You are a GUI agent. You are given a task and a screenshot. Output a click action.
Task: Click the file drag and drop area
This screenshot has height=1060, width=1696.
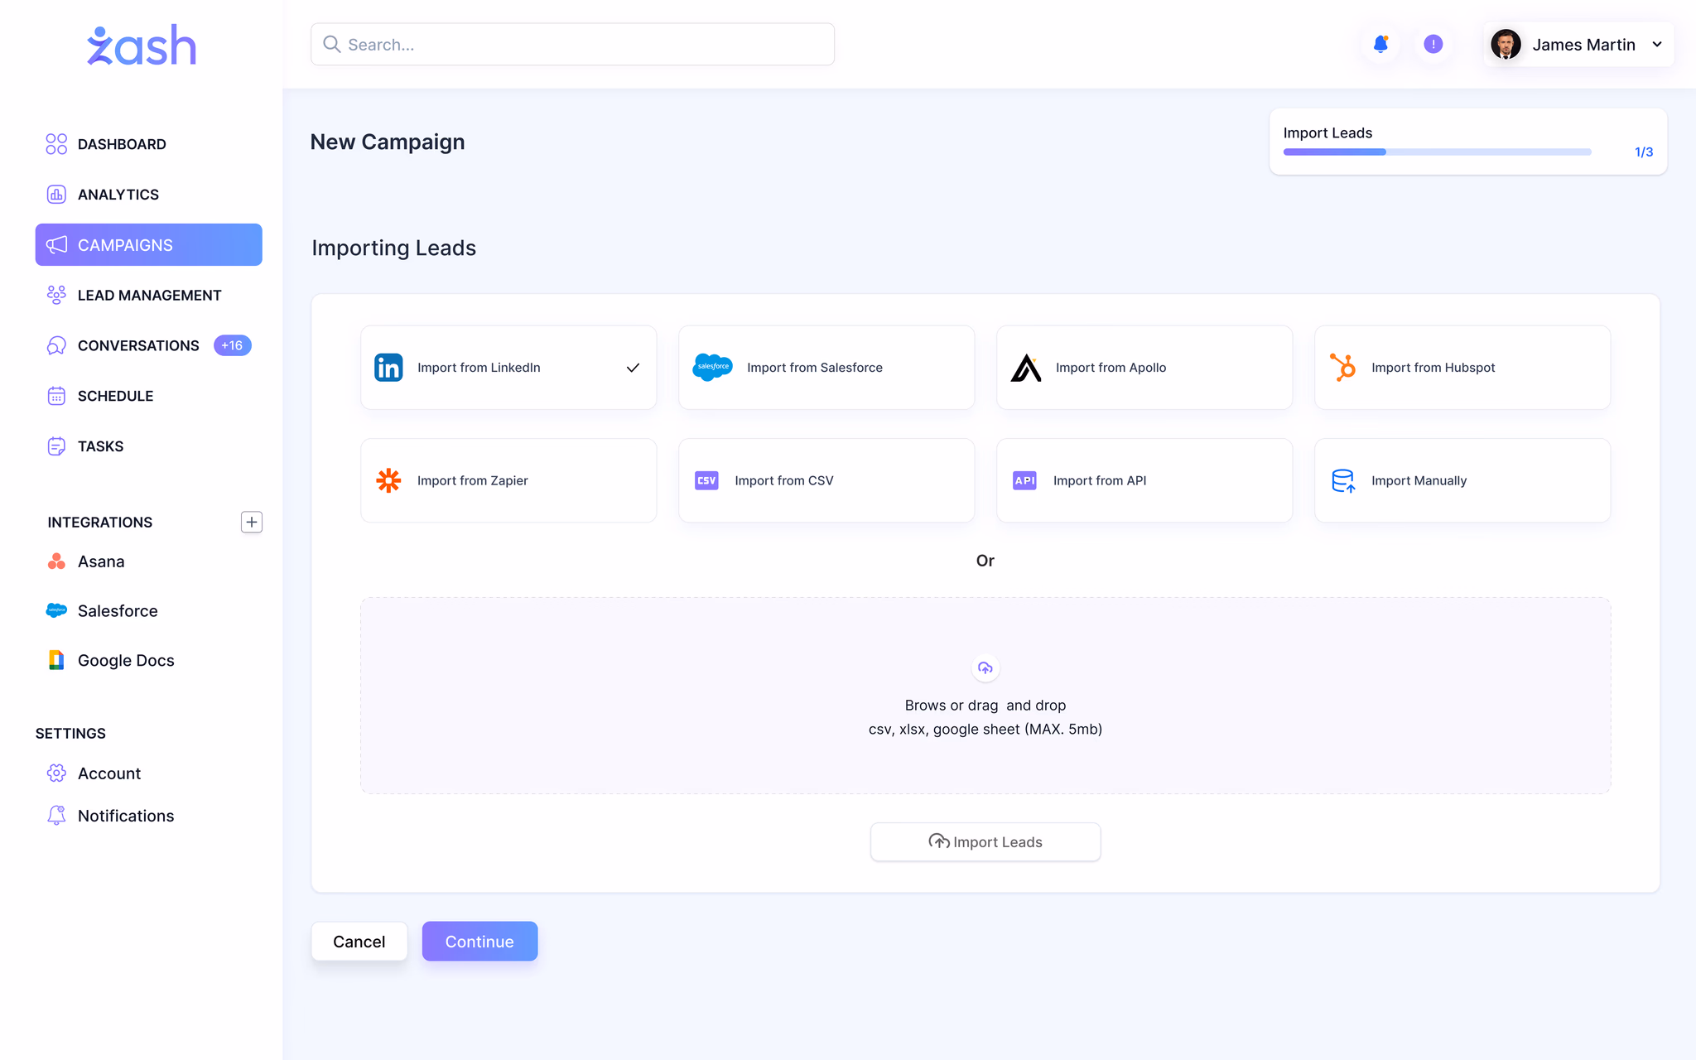pos(985,696)
